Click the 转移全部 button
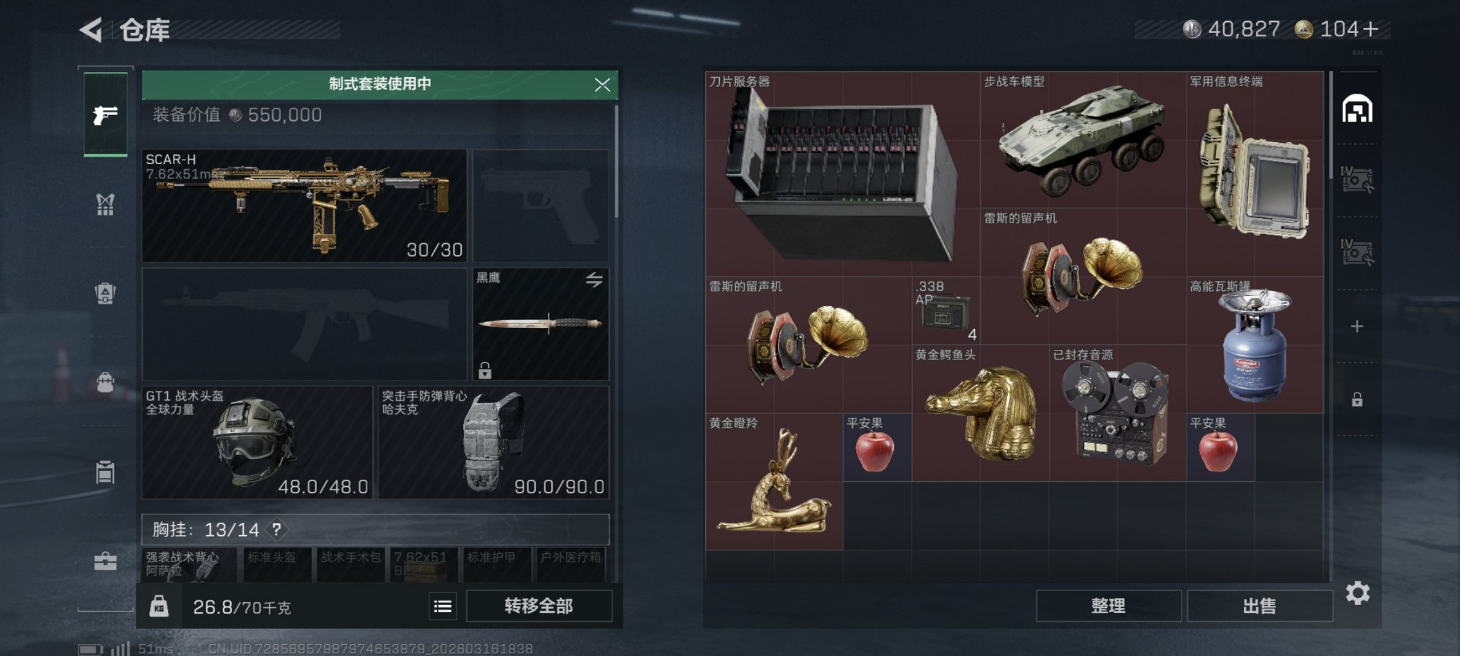 (x=538, y=606)
